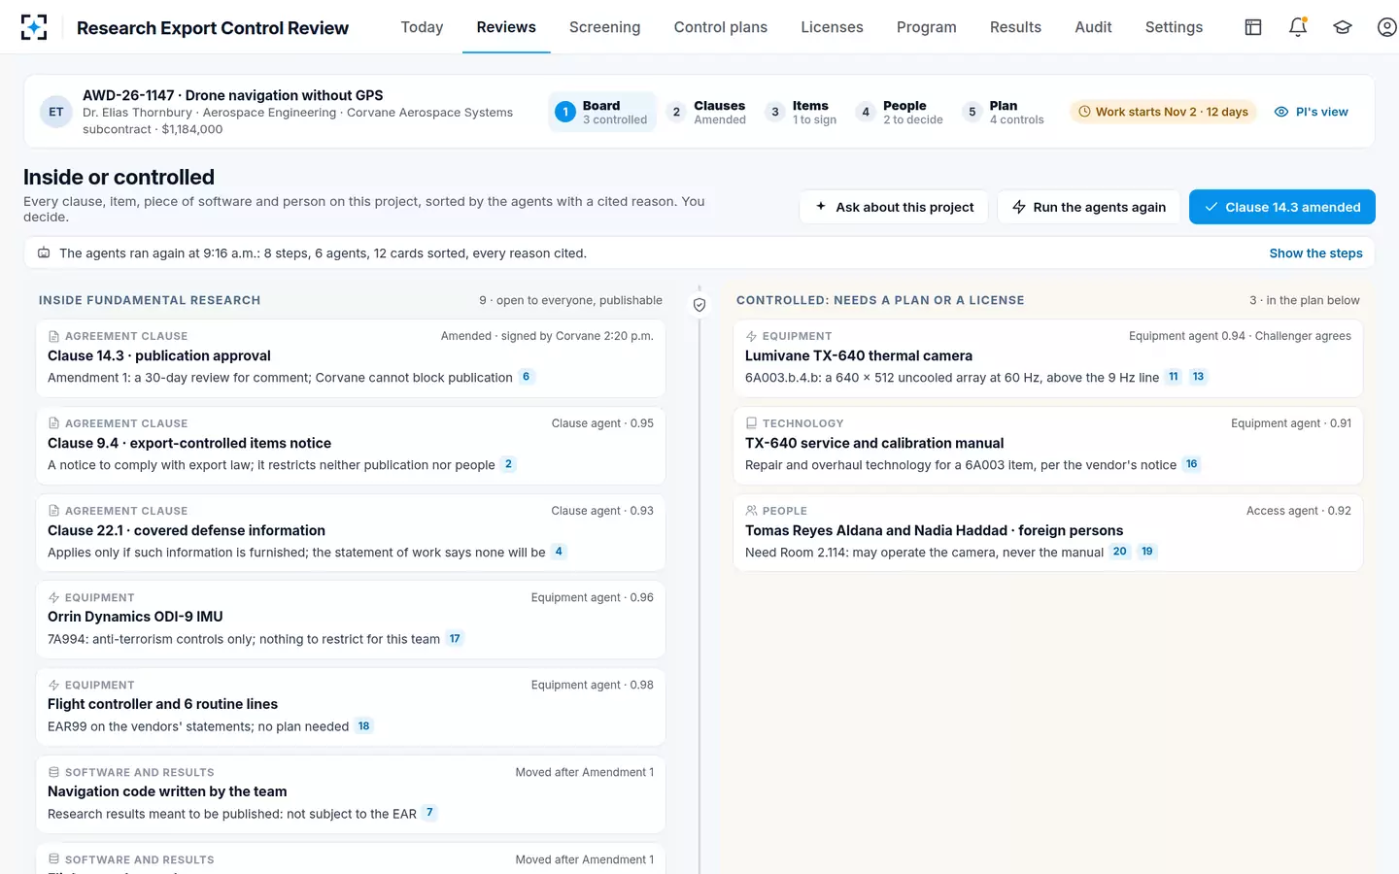
Task: Open the Lumivane TX-640 thermal camera card title
Action: click(x=858, y=355)
